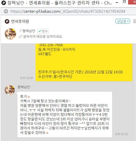Minimize the chat window
This screenshot has width=136, height=141.
pos(117,3)
